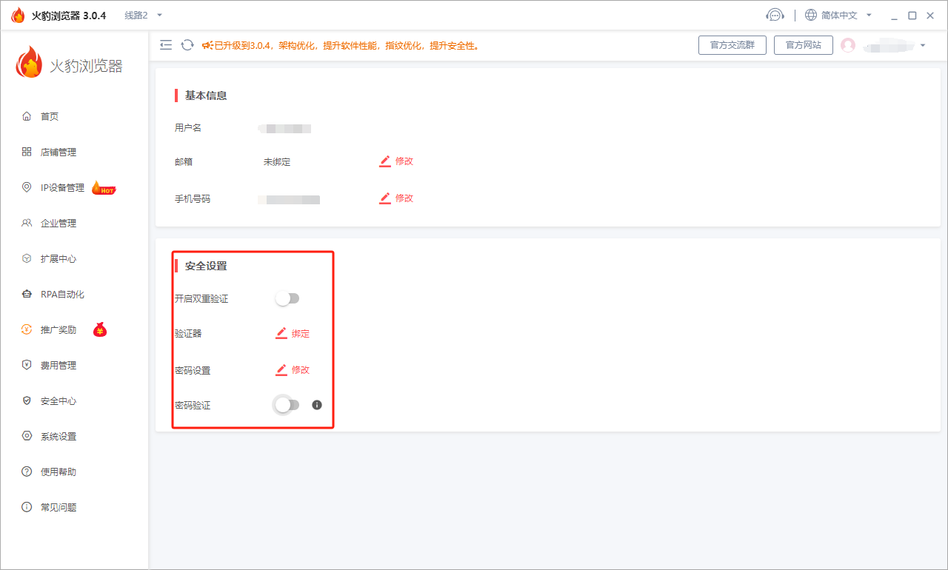Open customer service headset icon
948x570 pixels.
click(x=775, y=16)
